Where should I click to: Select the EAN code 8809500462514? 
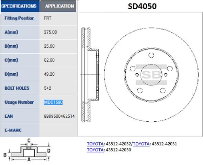click(x=59, y=116)
